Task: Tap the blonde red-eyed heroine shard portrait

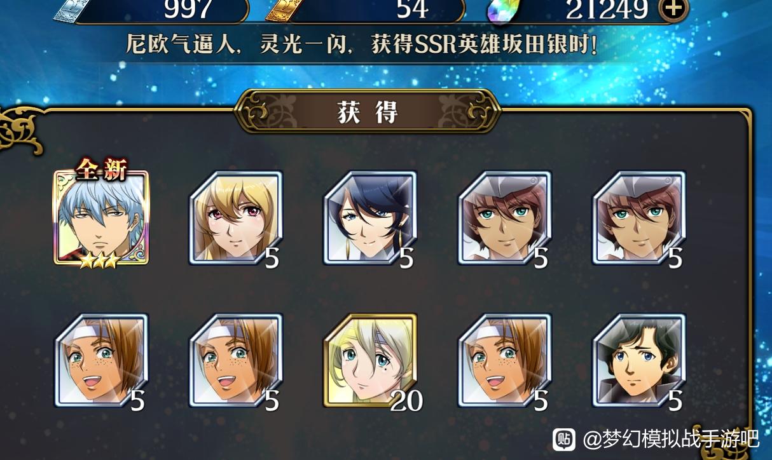Action: click(236, 217)
